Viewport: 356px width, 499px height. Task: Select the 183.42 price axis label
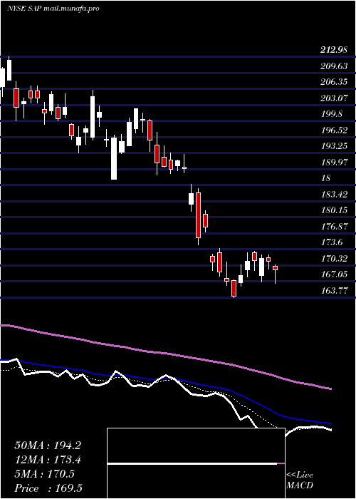[x=333, y=195]
